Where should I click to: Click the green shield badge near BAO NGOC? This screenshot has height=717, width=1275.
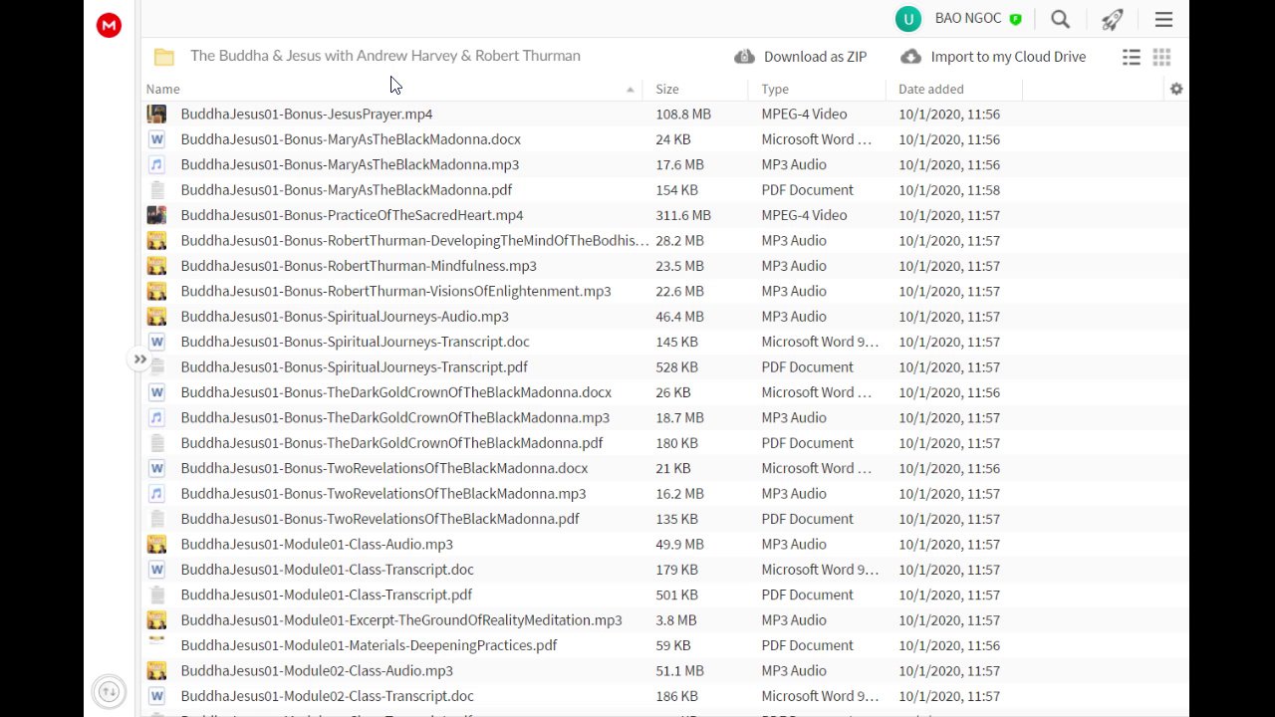click(x=1015, y=19)
